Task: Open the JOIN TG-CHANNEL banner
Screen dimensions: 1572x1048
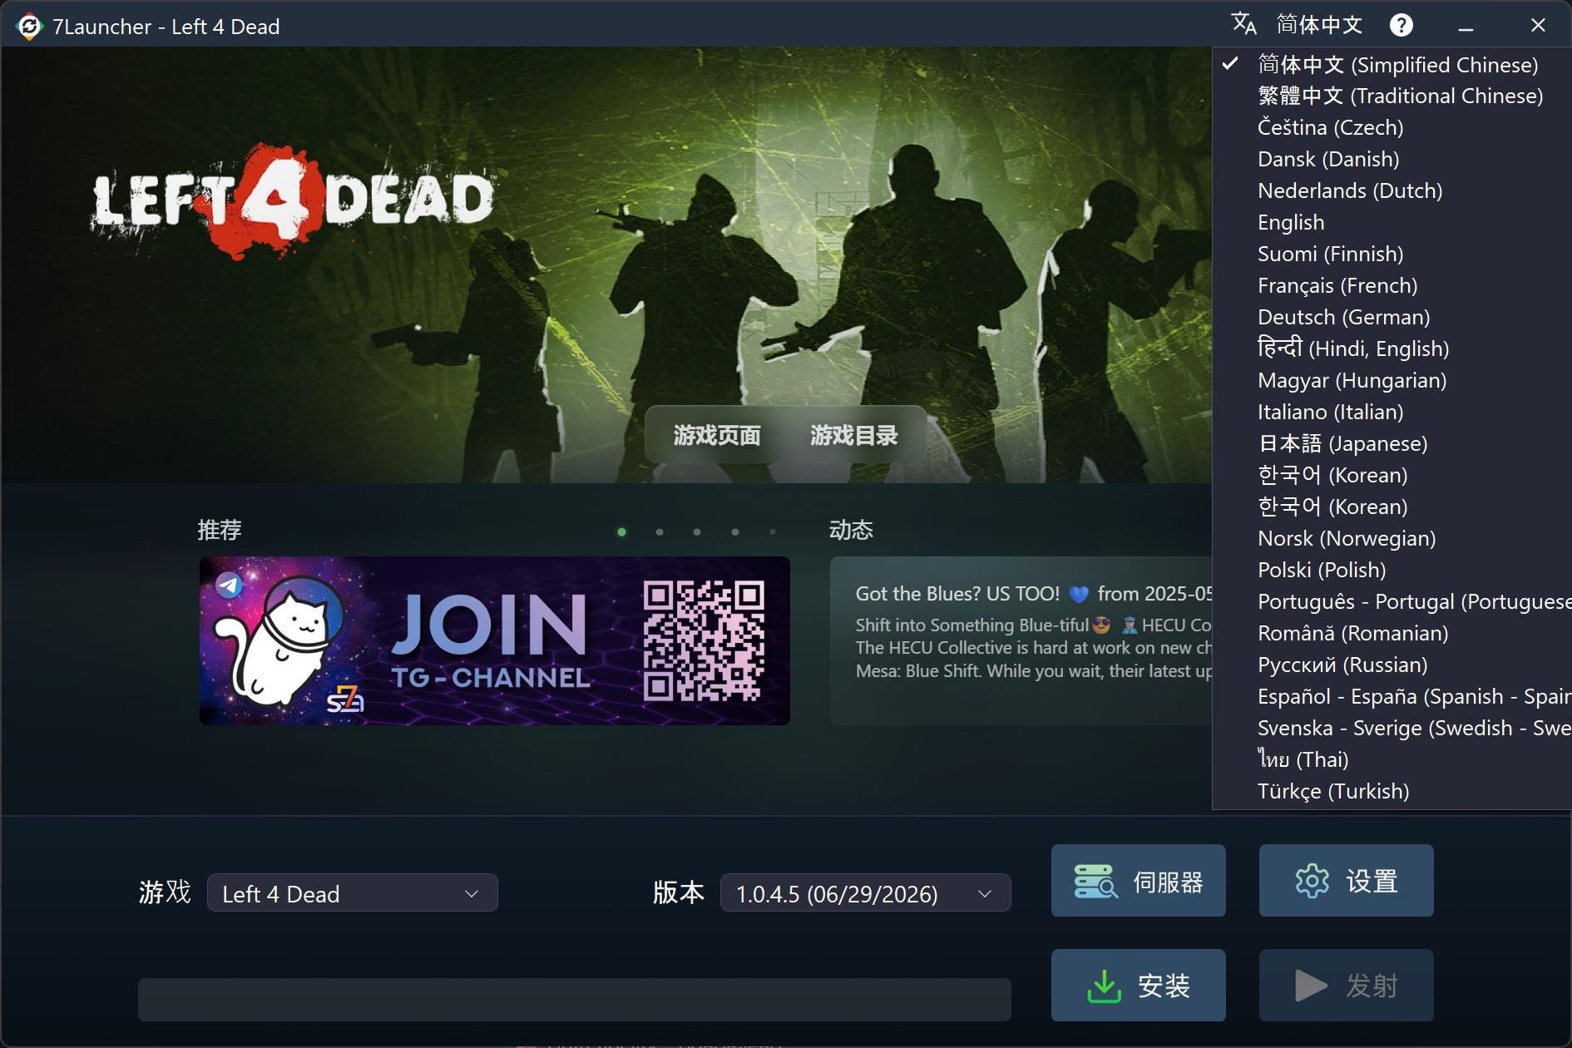Action: click(495, 640)
